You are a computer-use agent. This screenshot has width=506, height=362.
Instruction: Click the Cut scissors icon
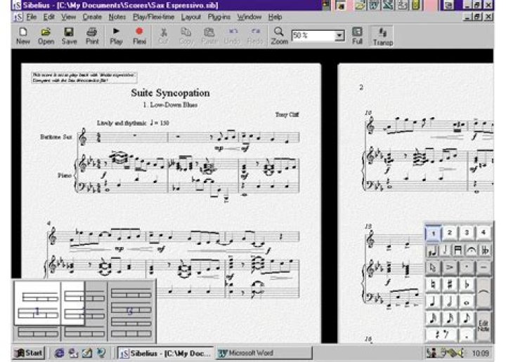pyautogui.click(x=163, y=36)
